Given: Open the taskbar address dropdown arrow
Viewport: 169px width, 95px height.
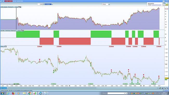Looking at the screenshot, I should [125, 93].
